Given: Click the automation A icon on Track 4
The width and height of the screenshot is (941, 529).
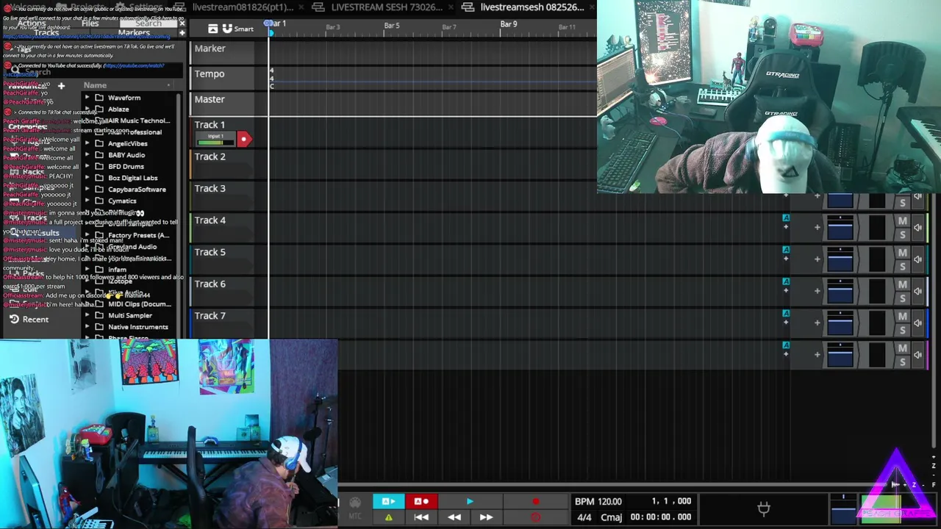Looking at the screenshot, I should pyautogui.click(x=786, y=218).
